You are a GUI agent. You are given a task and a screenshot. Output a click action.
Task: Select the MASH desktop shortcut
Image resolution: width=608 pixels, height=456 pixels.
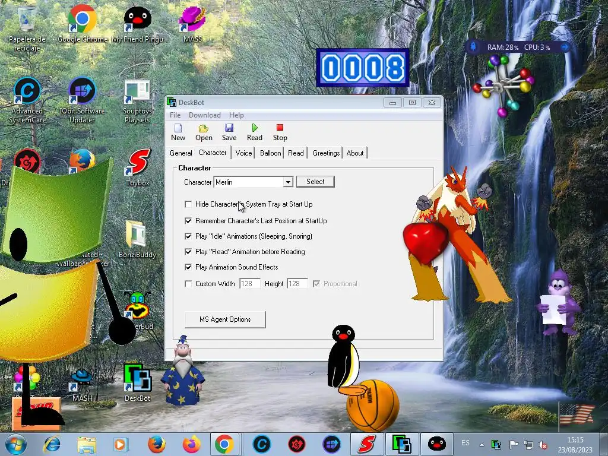pos(82,385)
